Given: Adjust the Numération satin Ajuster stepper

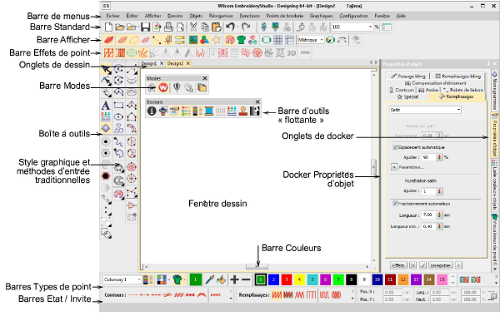Looking at the screenshot, I should [439, 191].
